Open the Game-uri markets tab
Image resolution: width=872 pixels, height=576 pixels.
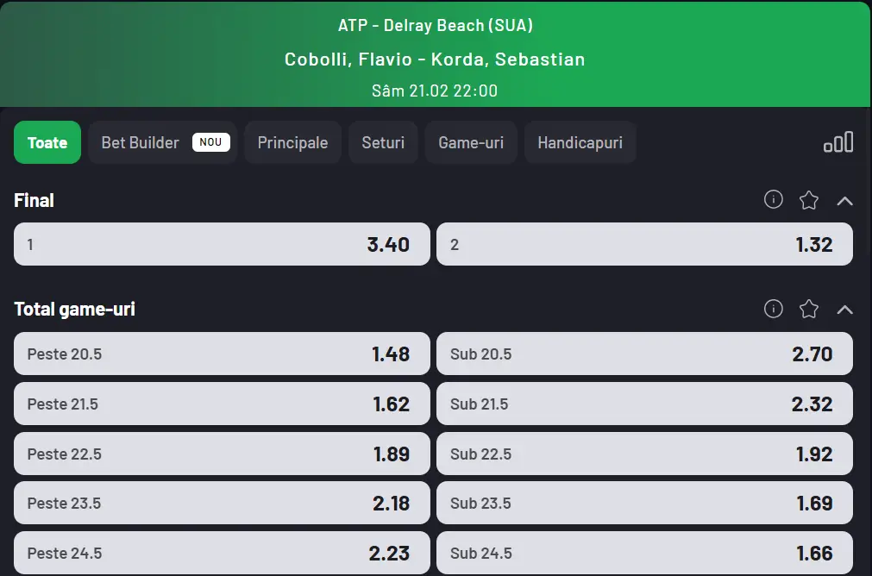(471, 141)
